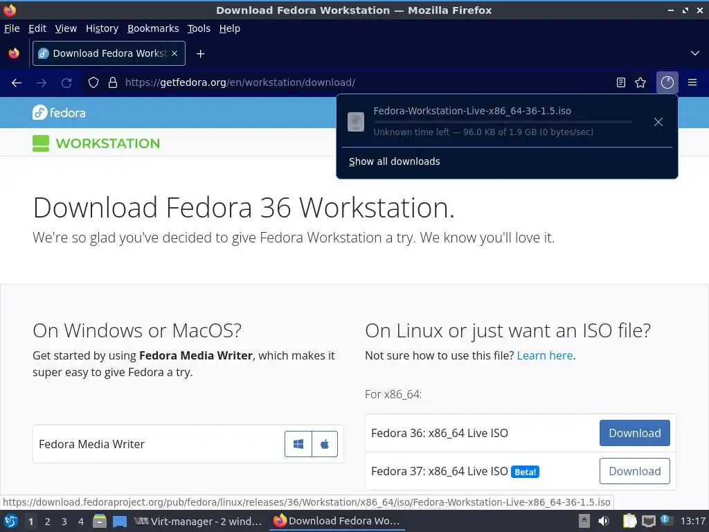
Task: Open the file manager taskbar launcher
Action: tap(100, 521)
